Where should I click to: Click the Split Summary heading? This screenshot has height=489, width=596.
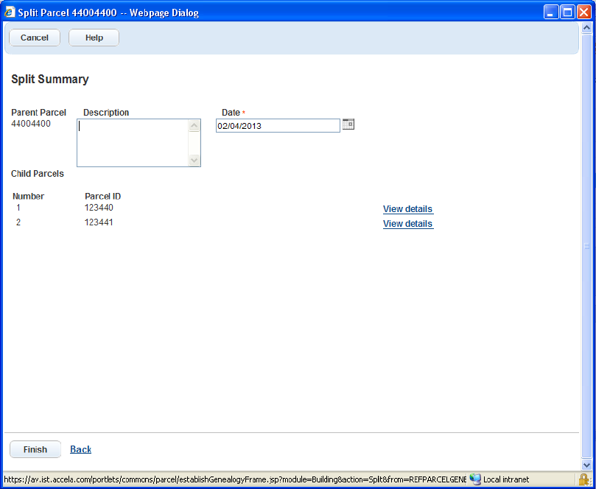click(x=50, y=79)
